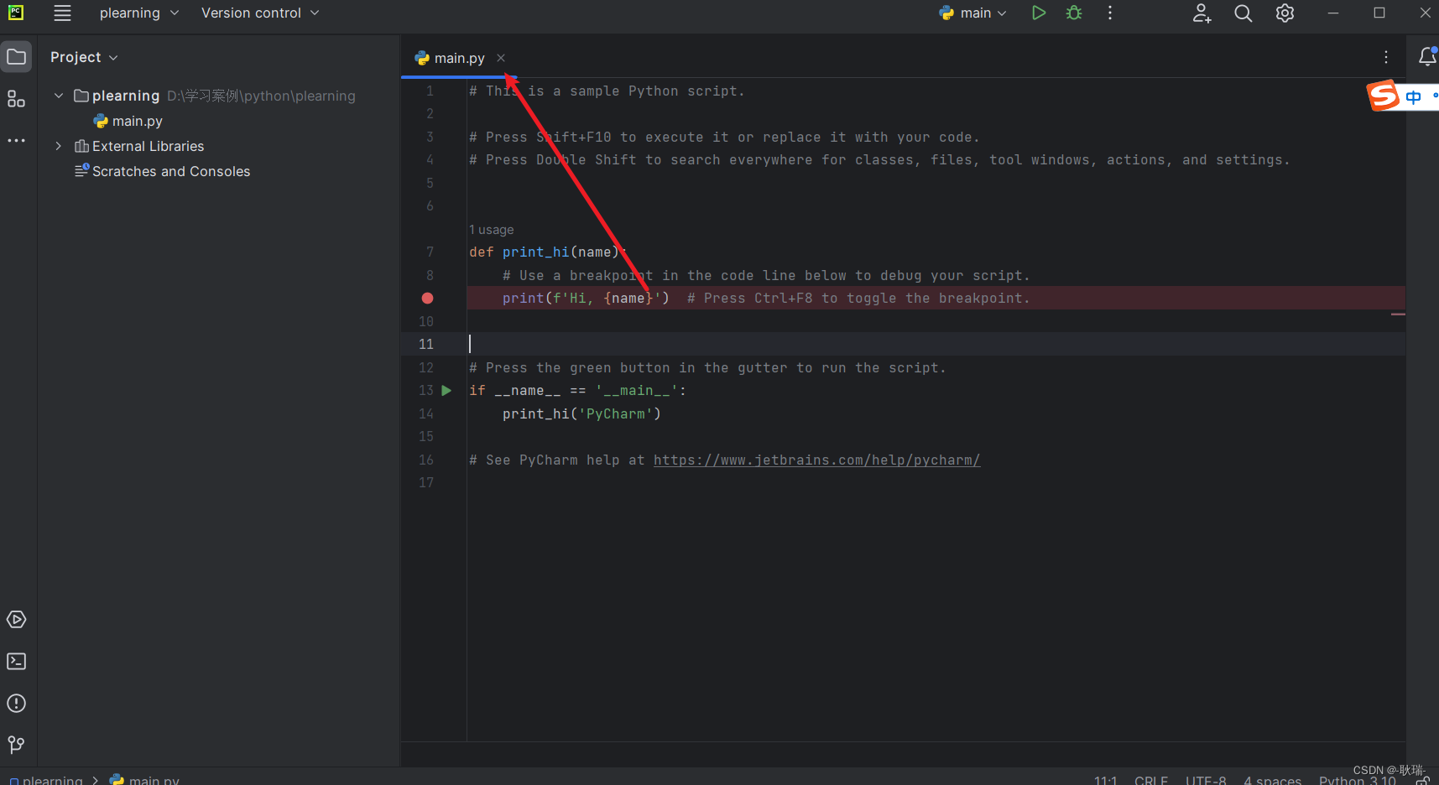
Task: Click the first comment 'This is a sample Python script'
Action: coord(607,91)
